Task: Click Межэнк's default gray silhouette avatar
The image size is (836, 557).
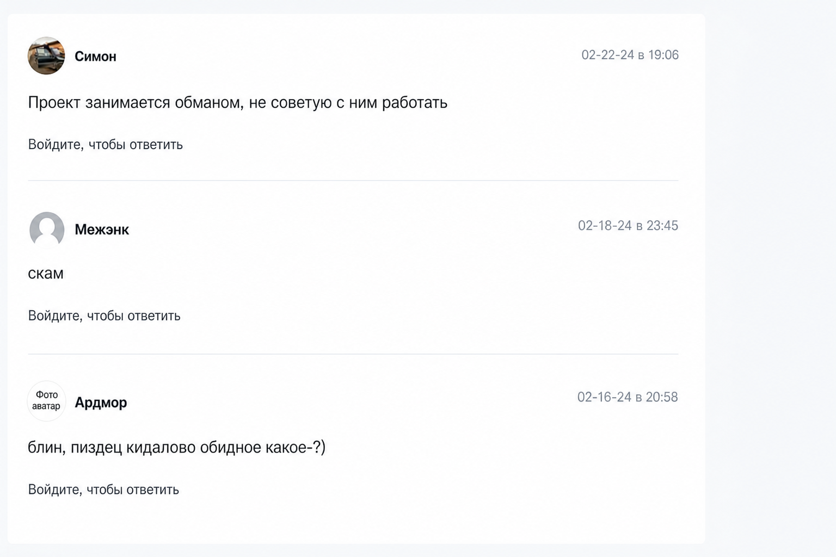Action: (46, 230)
